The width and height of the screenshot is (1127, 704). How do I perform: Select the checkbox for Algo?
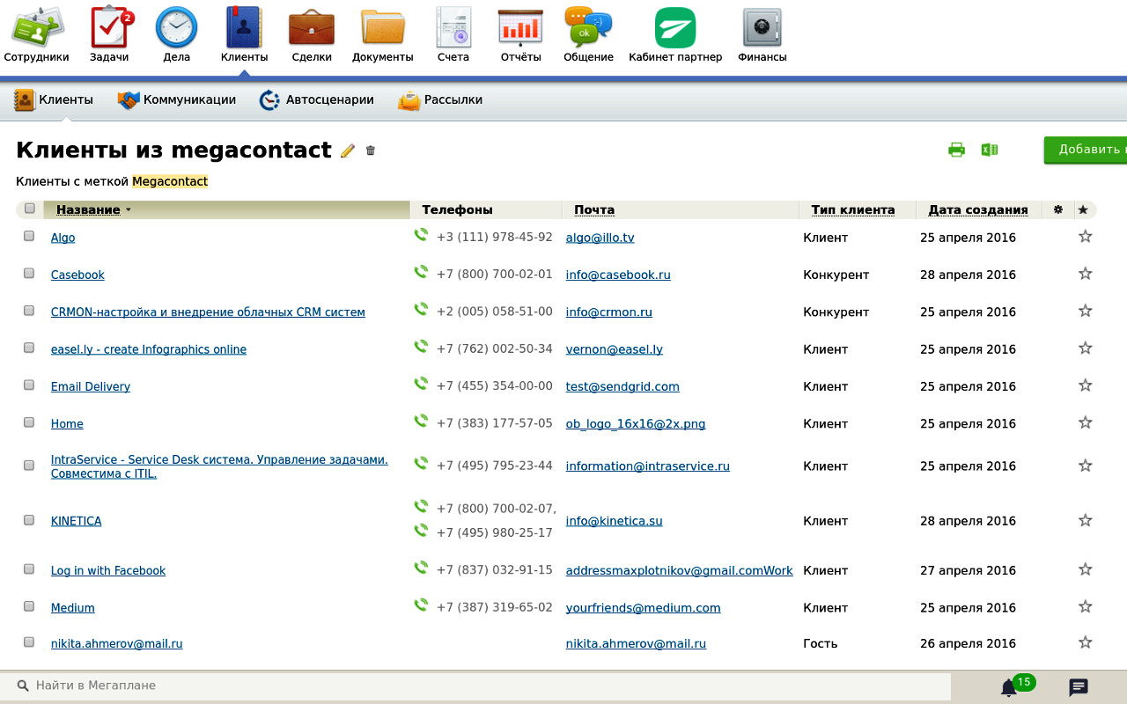(x=29, y=236)
